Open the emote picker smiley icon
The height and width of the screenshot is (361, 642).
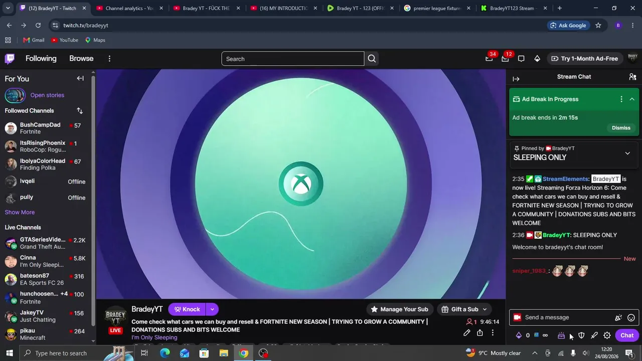pyautogui.click(x=631, y=317)
